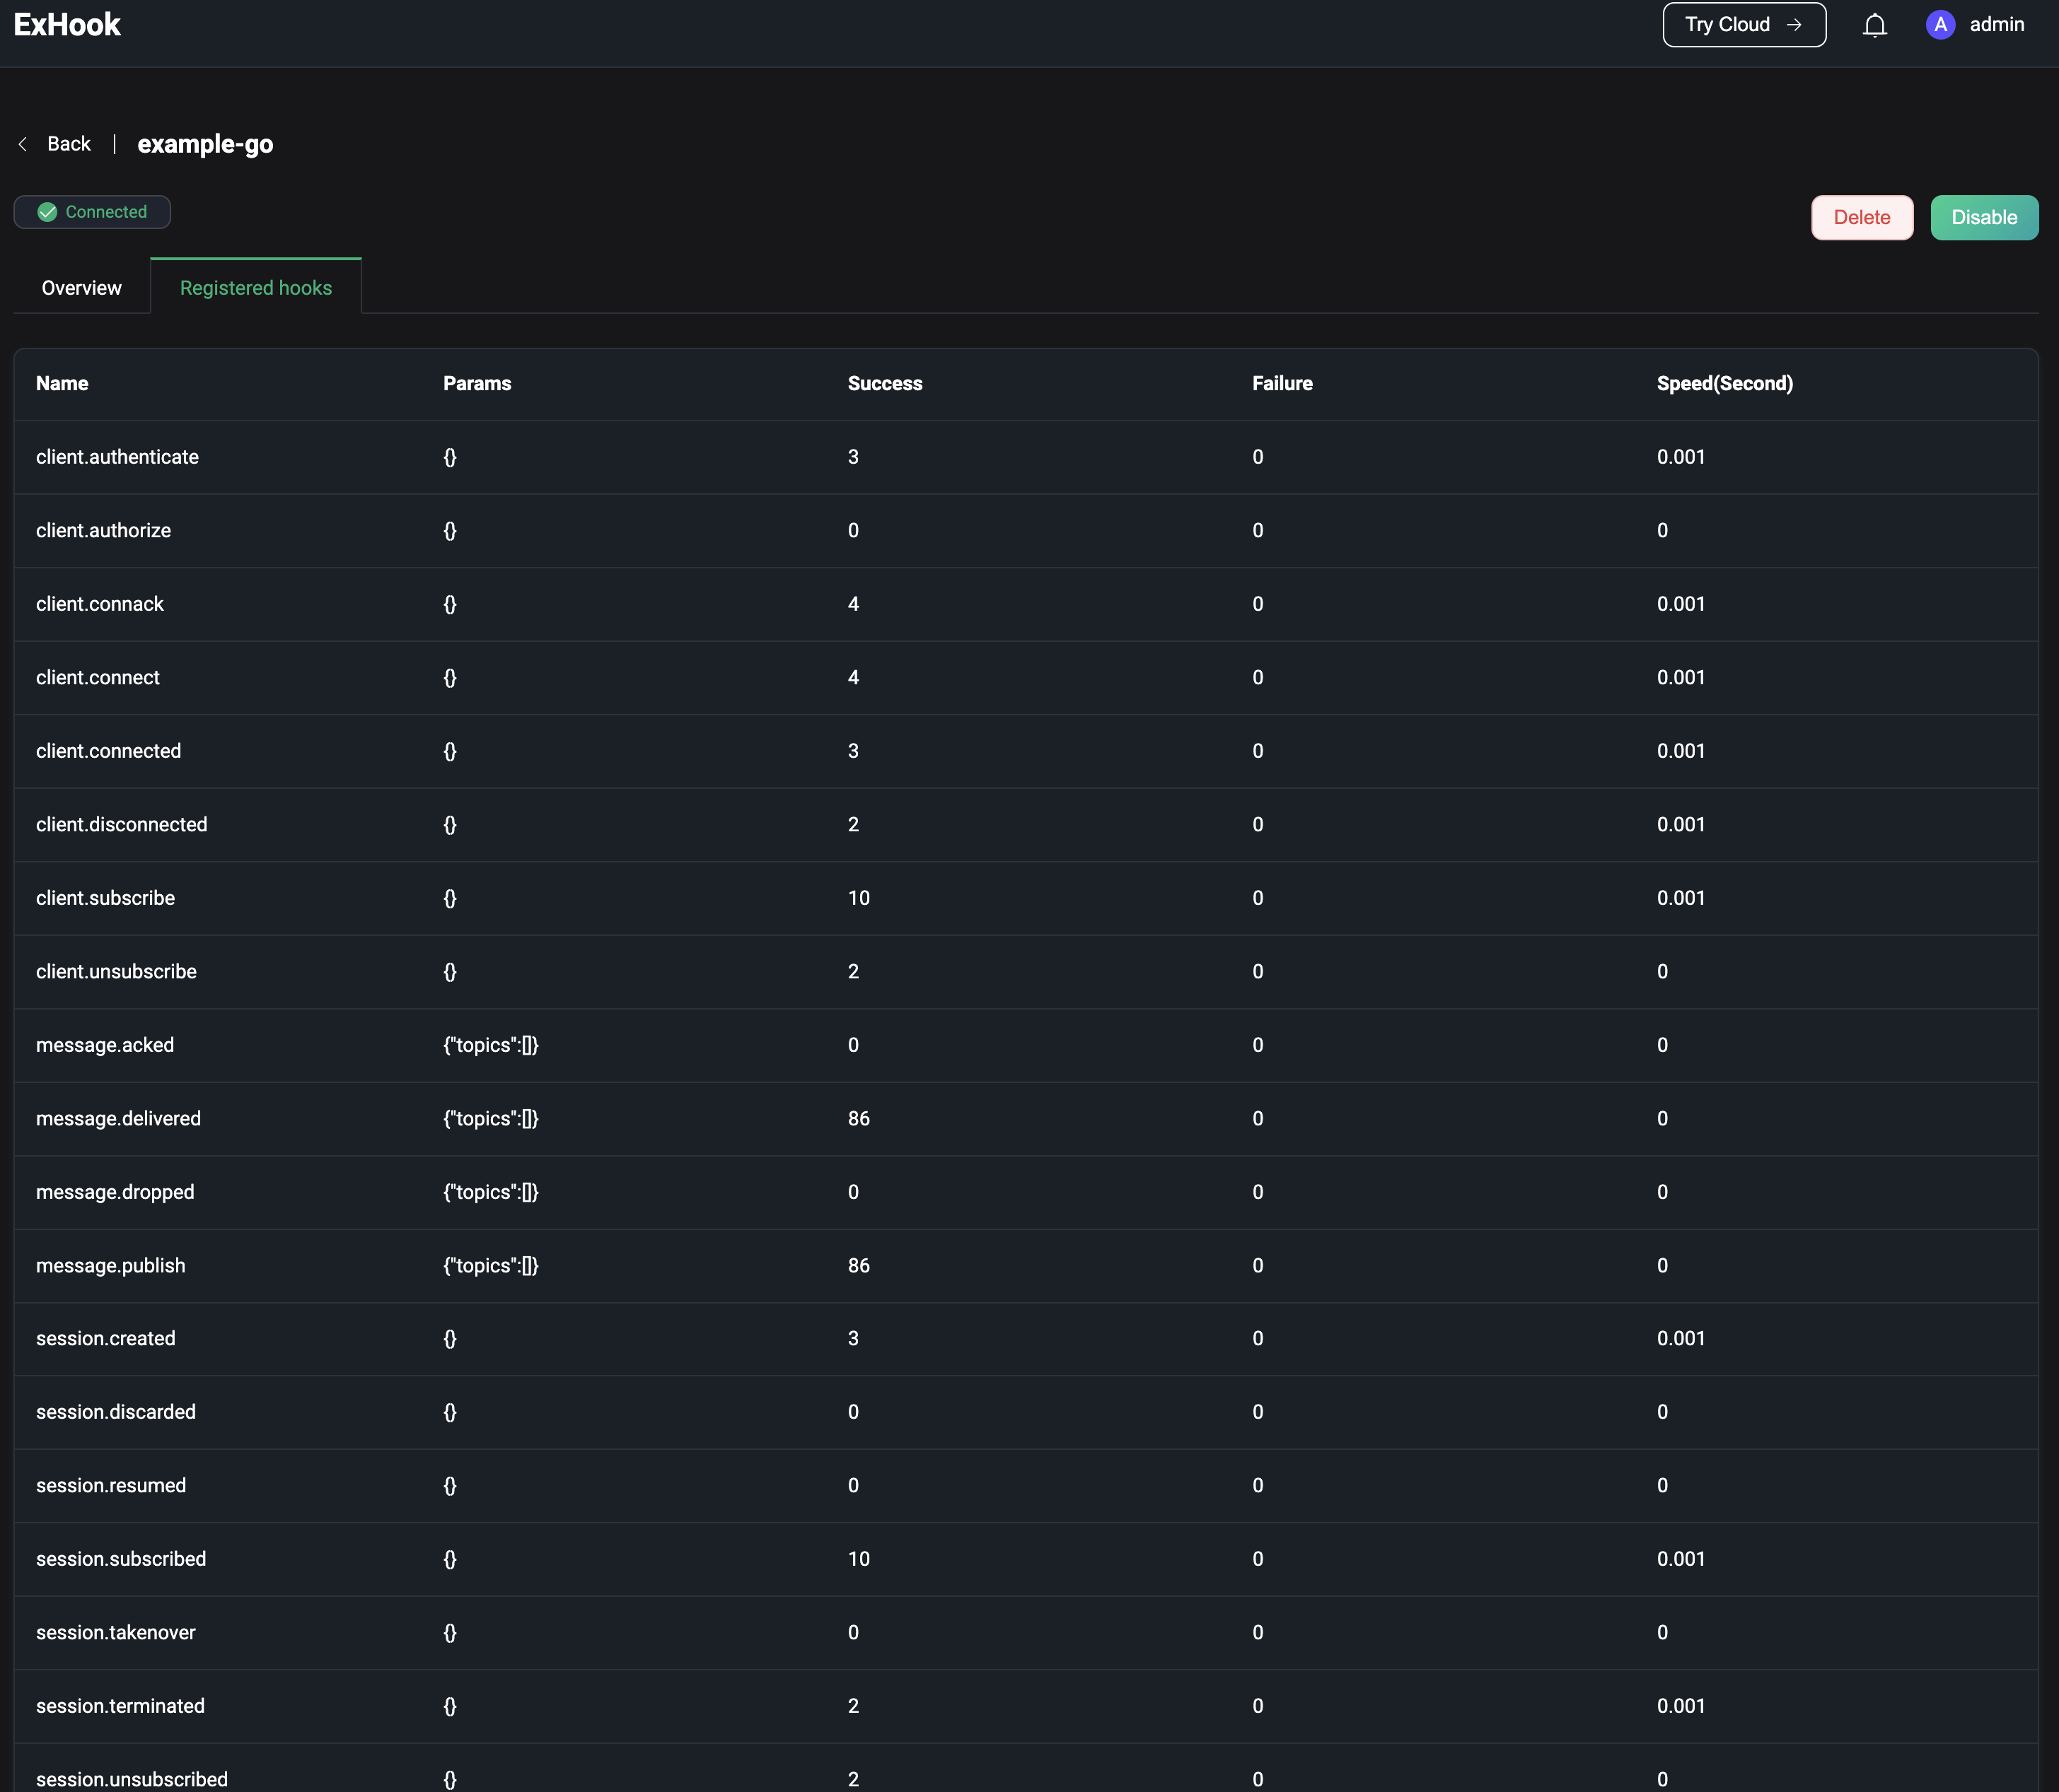Viewport: 2059px width, 1792px height.
Task: Click the Speed(Second) column header
Action: (1724, 384)
